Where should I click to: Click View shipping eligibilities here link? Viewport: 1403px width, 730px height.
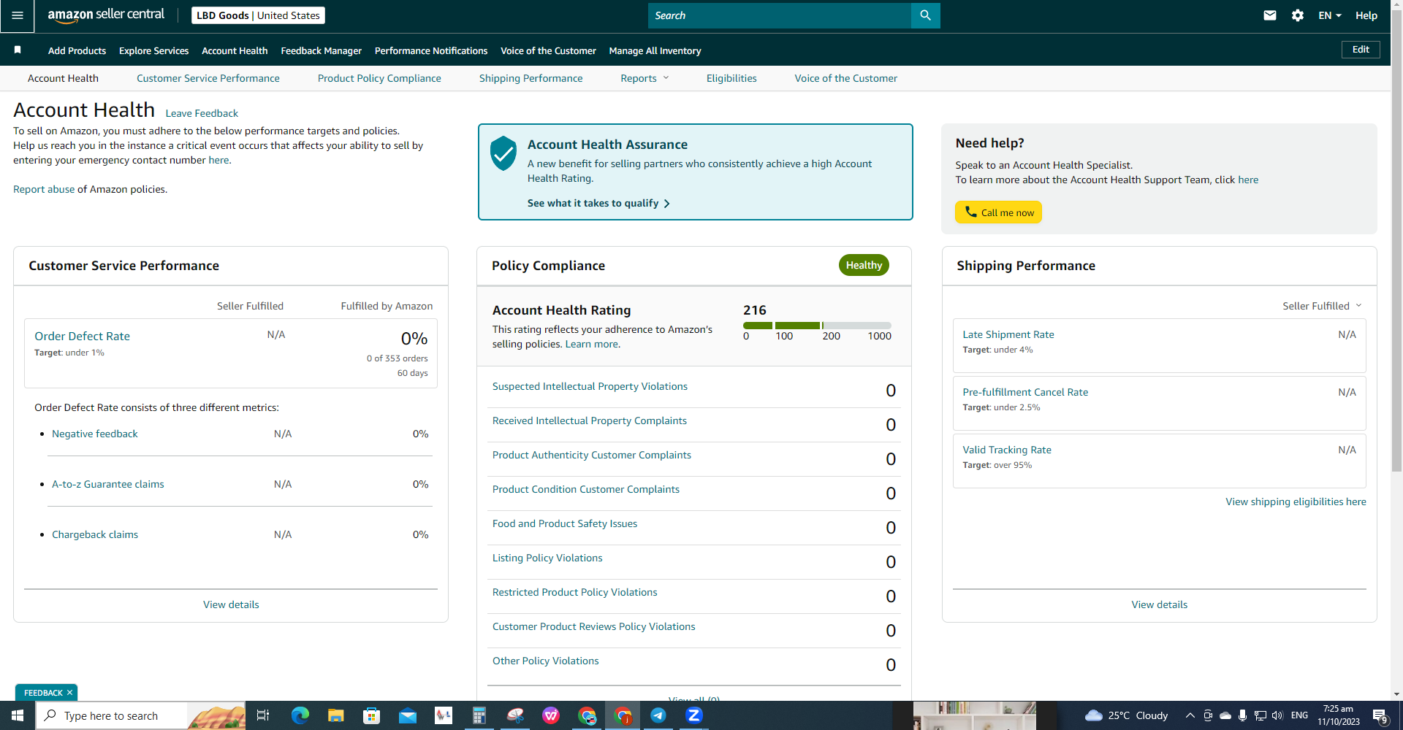pos(1296,502)
